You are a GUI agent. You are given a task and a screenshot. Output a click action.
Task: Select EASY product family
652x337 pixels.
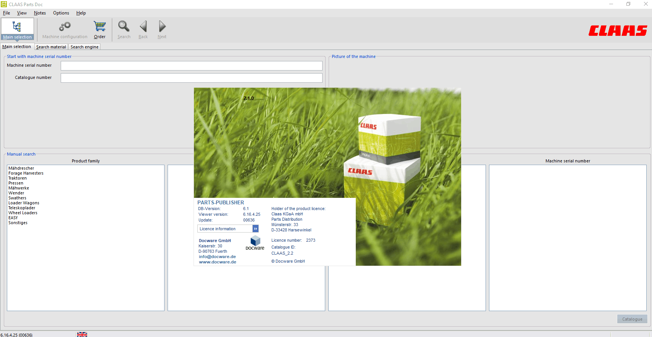tap(13, 218)
